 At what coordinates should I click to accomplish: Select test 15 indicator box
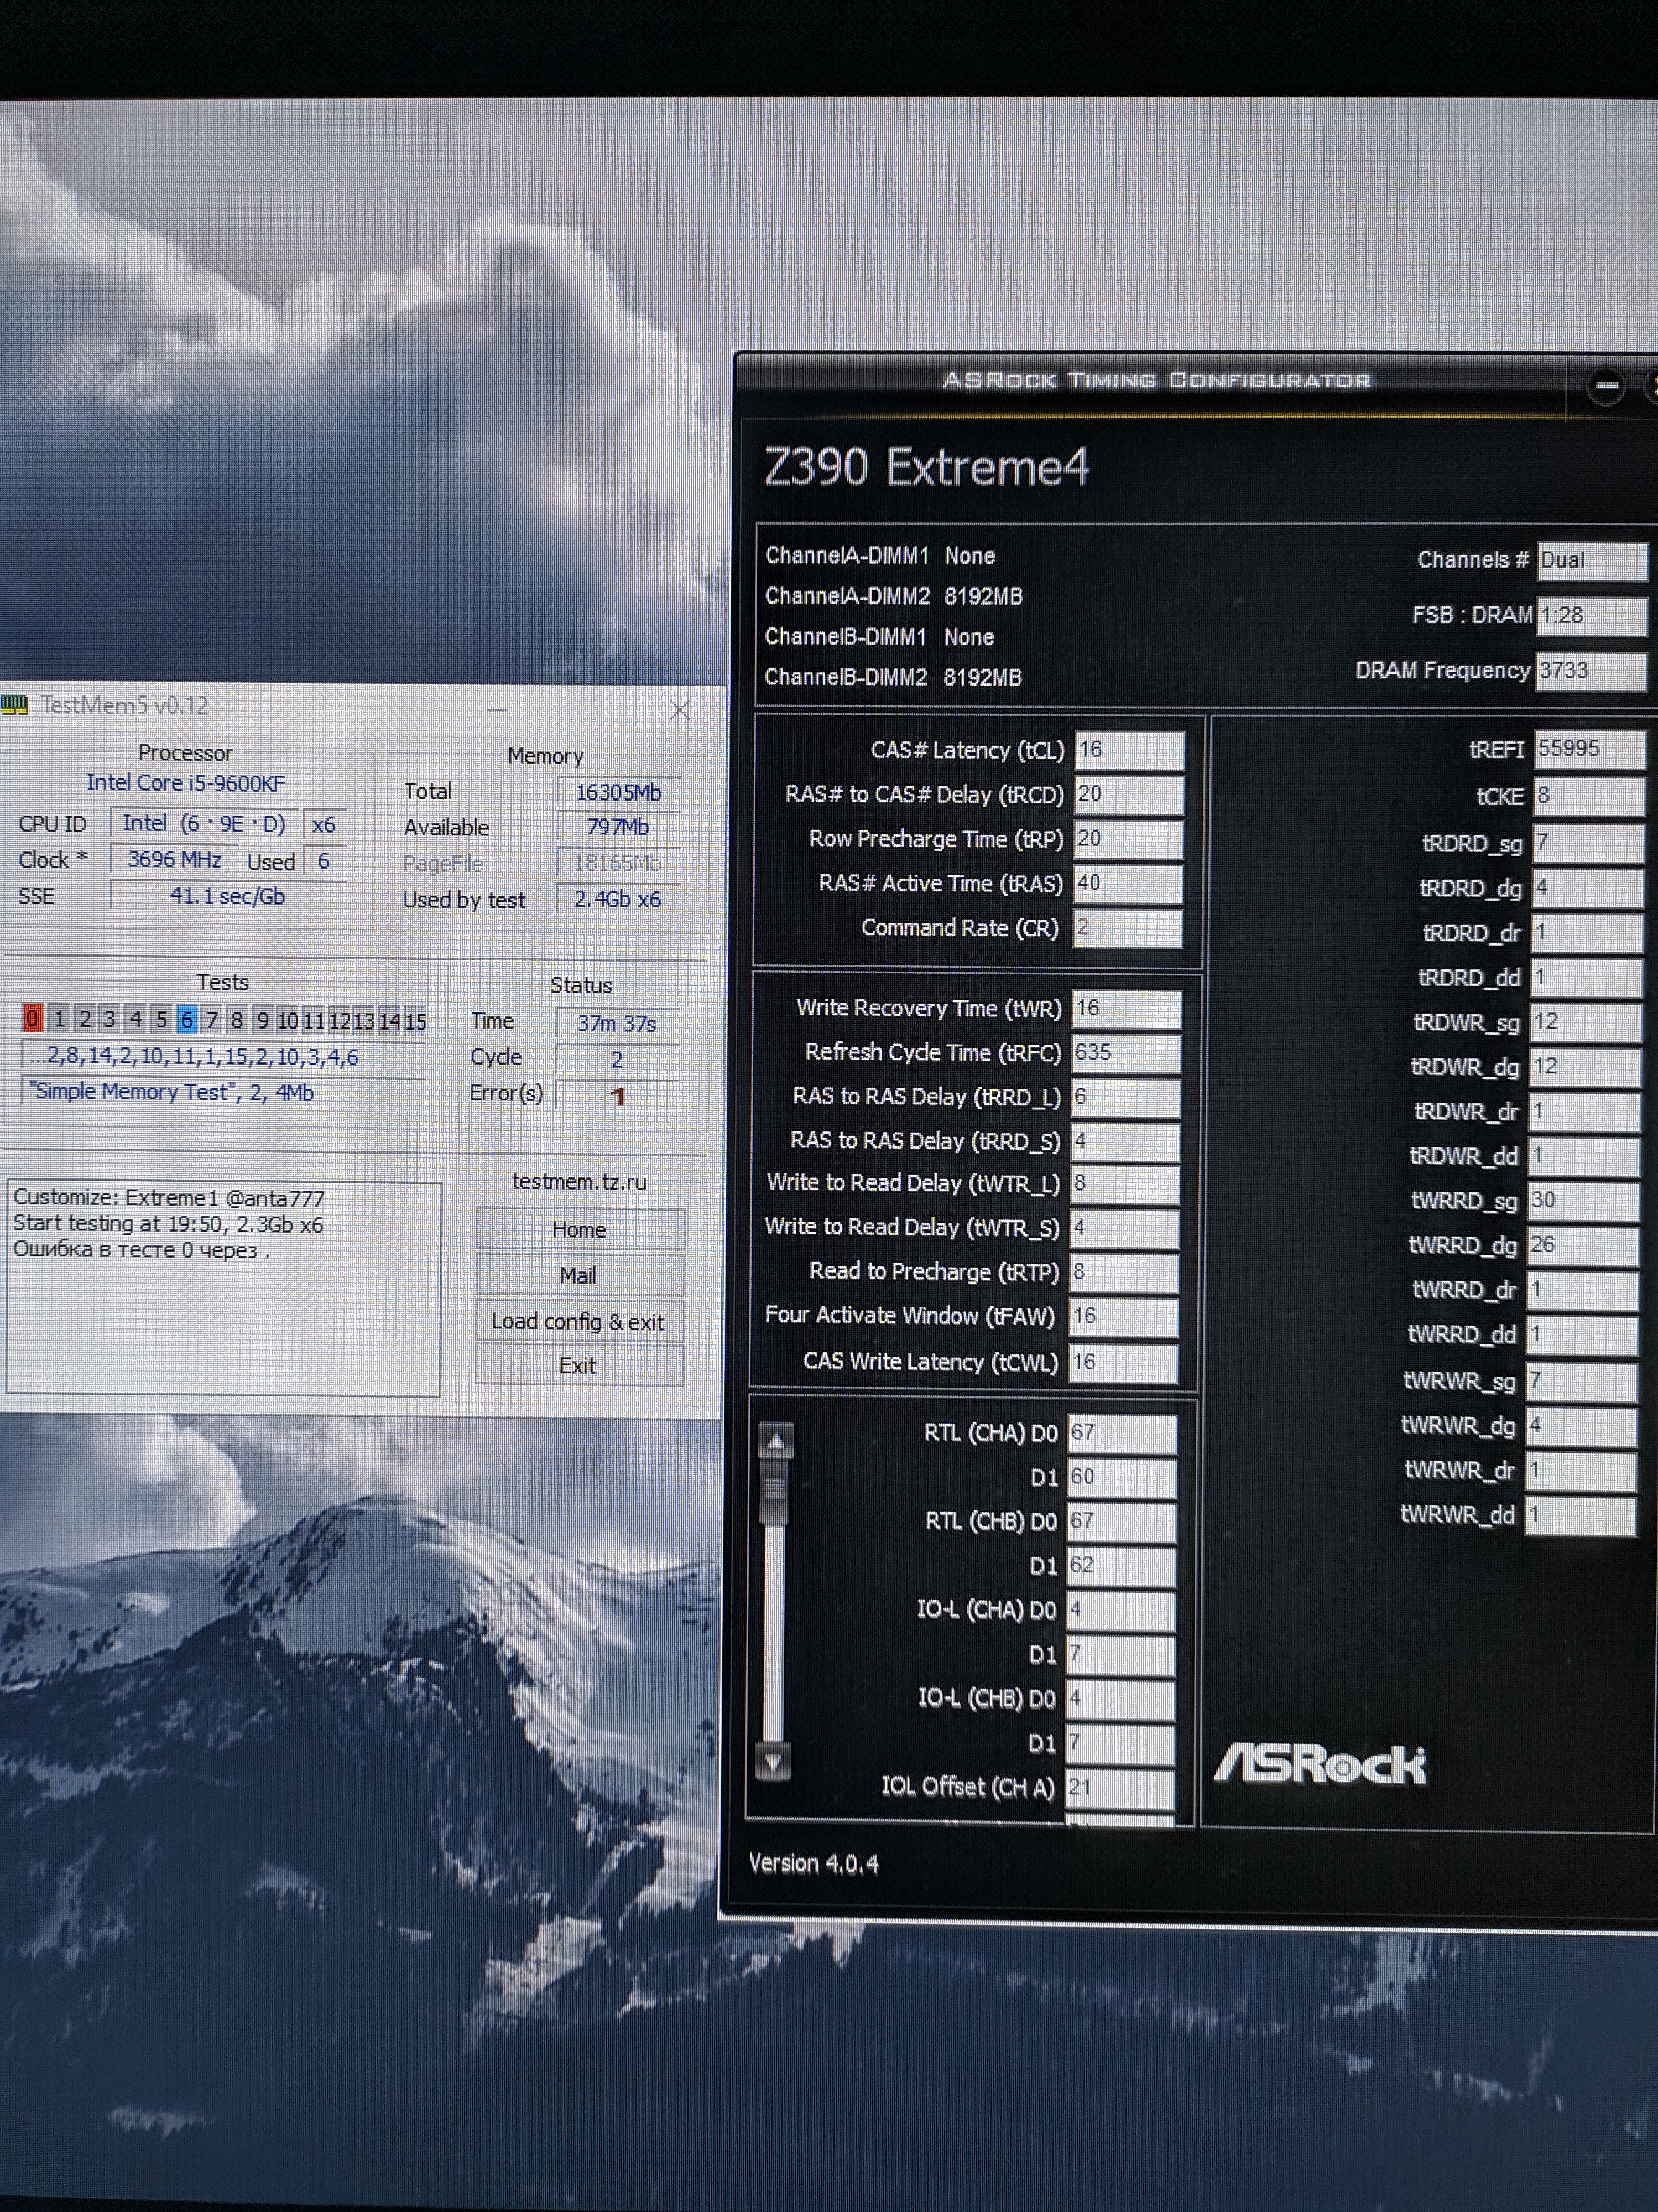[x=415, y=1021]
